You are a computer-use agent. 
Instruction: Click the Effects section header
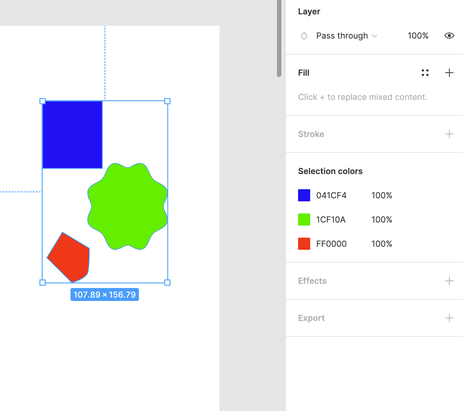tap(312, 281)
